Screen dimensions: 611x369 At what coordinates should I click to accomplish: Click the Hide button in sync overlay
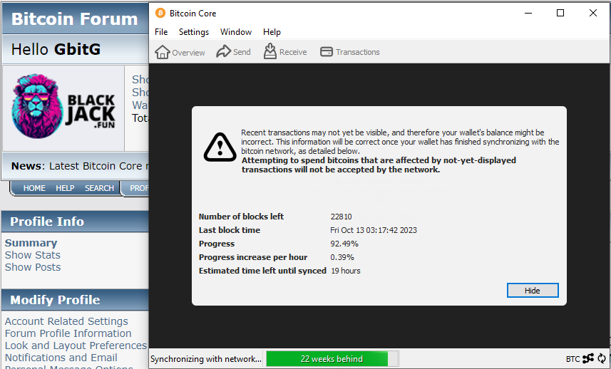coord(533,291)
